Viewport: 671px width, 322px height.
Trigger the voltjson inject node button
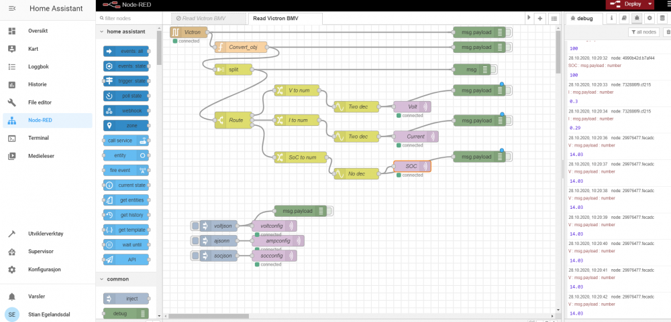pos(195,226)
